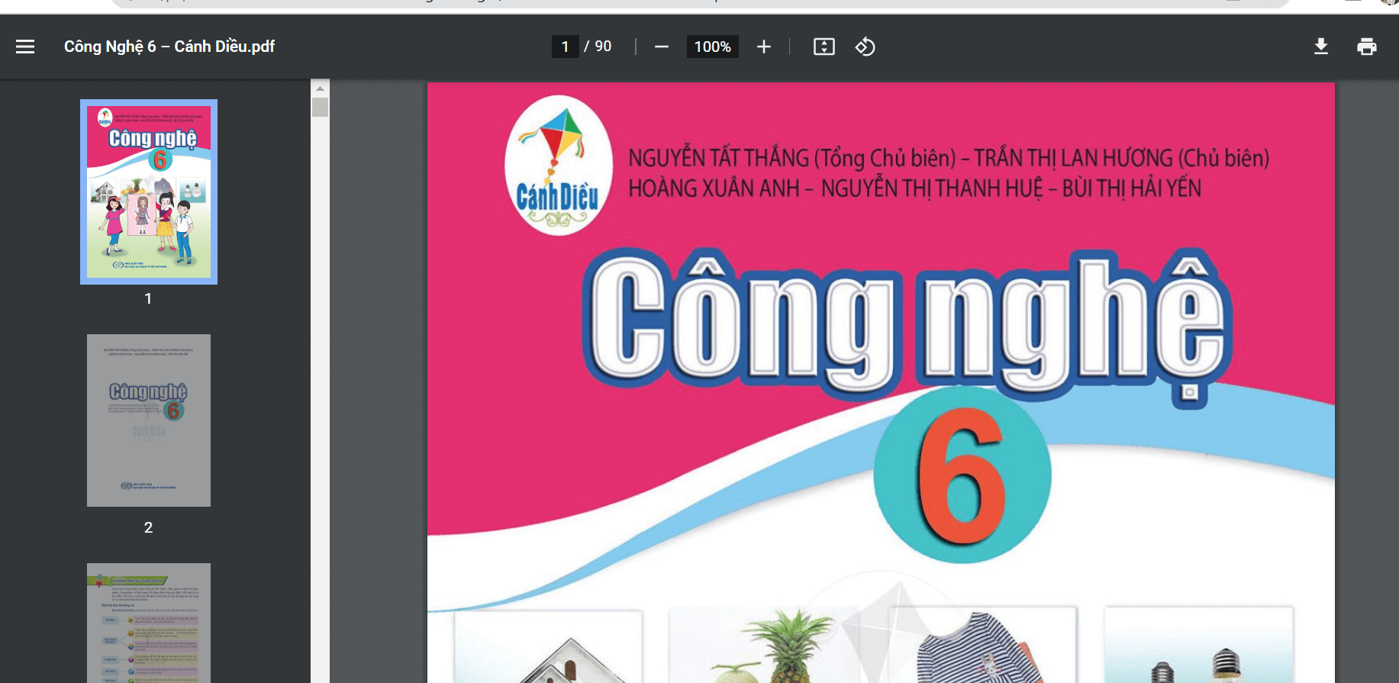
Task: Toggle the sidebar hamburger menu
Action: point(25,47)
